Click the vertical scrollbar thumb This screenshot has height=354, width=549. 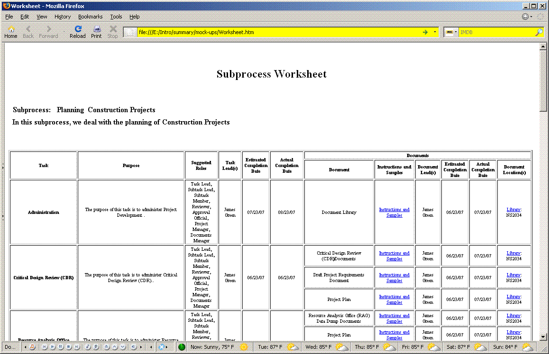pyautogui.click(x=543, y=81)
